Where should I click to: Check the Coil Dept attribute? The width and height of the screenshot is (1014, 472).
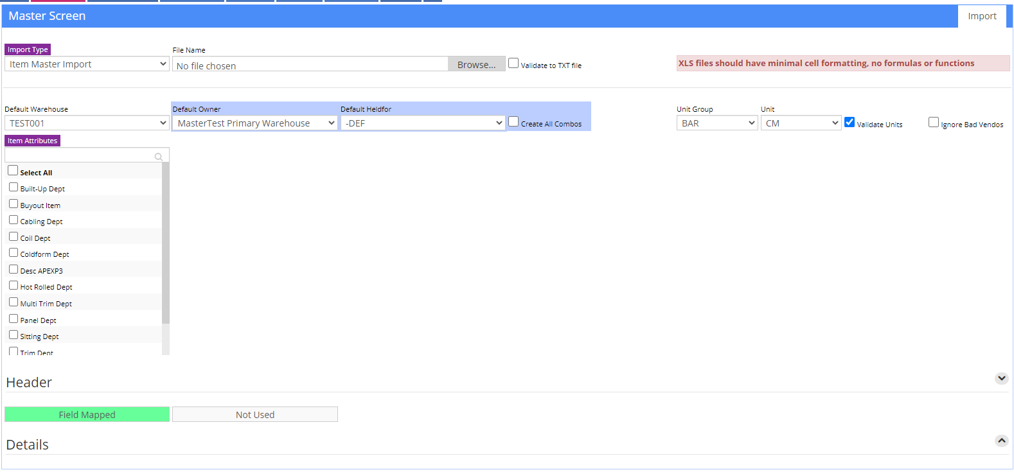click(13, 236)
